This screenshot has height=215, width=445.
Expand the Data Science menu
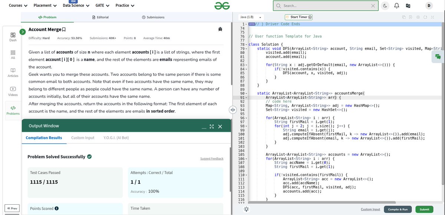(x=76, y=6)
